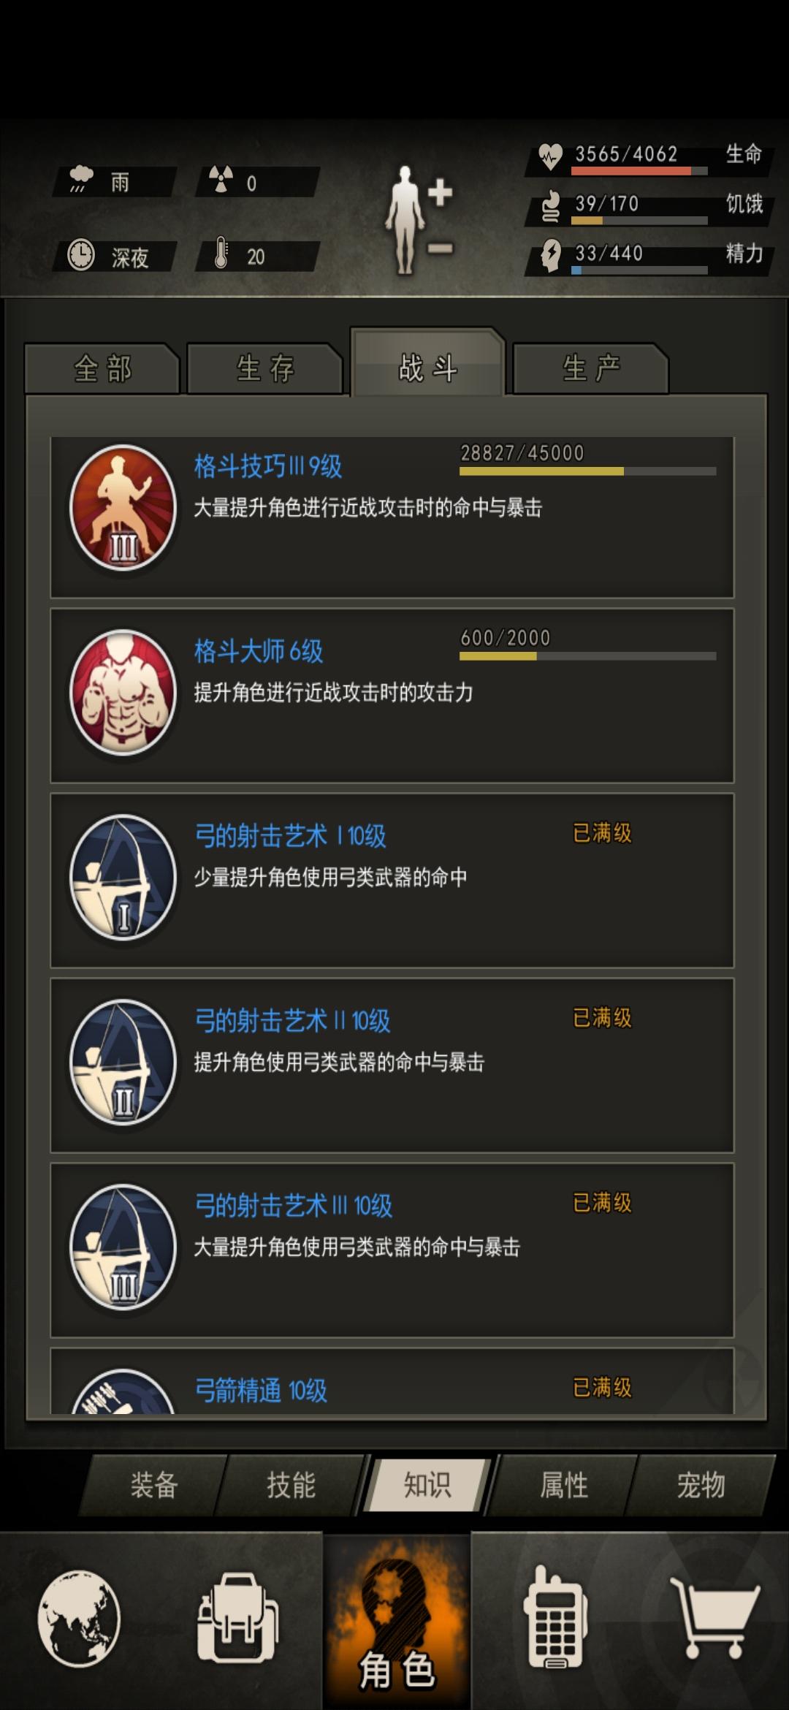Image resolution: width=789 pixels, height=1710 pixels.
Task: Go to the 属性 attributes section
Action: click(564, 1485)
